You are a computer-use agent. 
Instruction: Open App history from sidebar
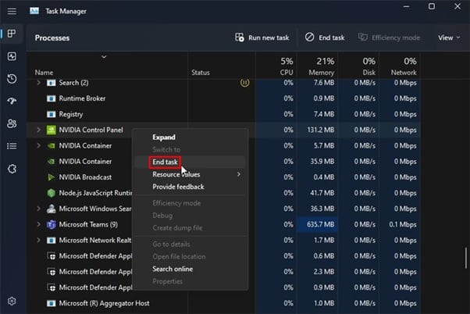[x=12, y=79]
